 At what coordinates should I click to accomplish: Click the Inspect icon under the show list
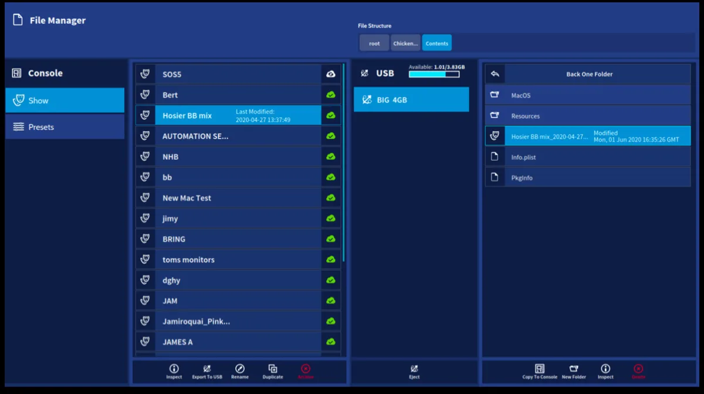point(174,369)
